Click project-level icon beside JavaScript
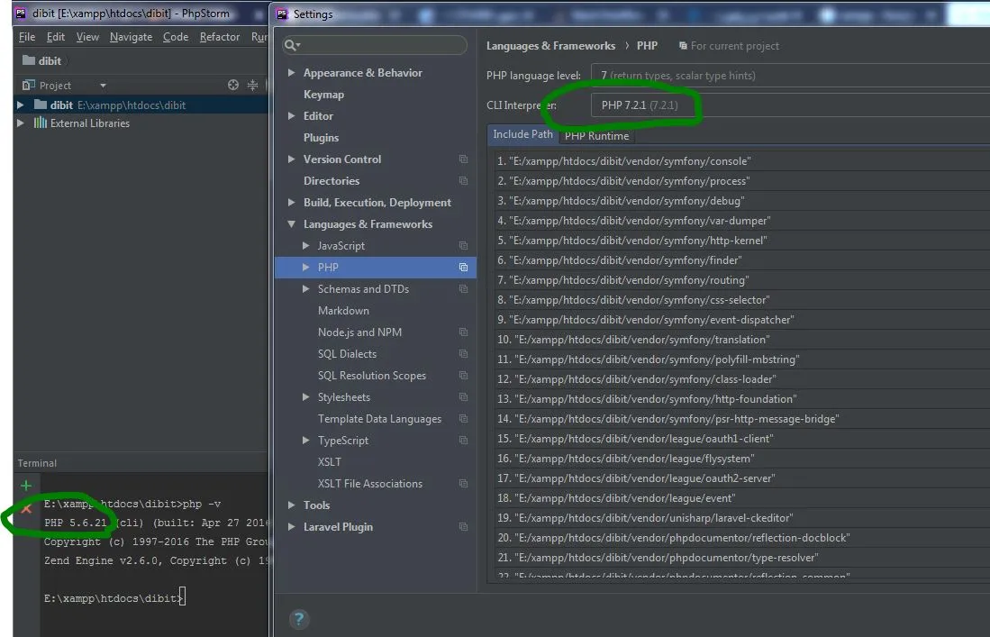The width and height of the screenshot is (990, 637). point(463,246)
